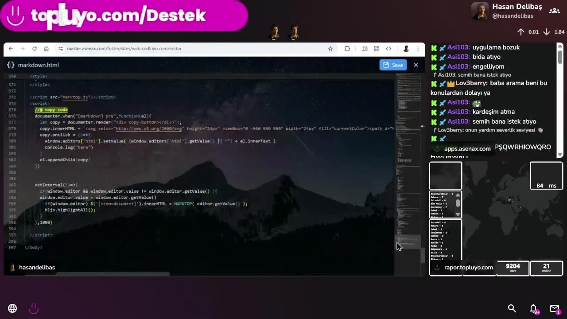Save the markdown.html file
Viewport: 567px width, 319px height.
[393, 65]
